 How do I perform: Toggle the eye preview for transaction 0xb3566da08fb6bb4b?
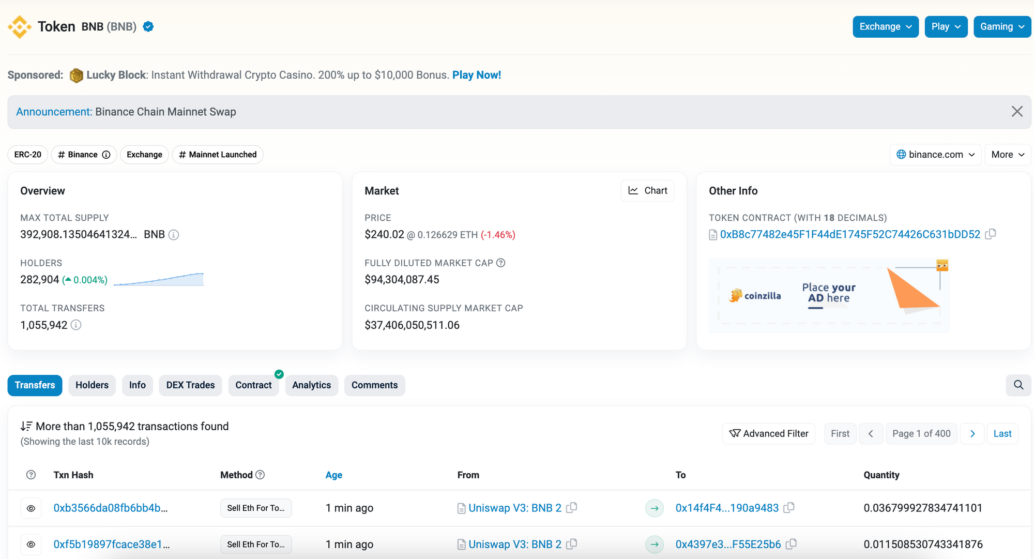coord(31,508)
